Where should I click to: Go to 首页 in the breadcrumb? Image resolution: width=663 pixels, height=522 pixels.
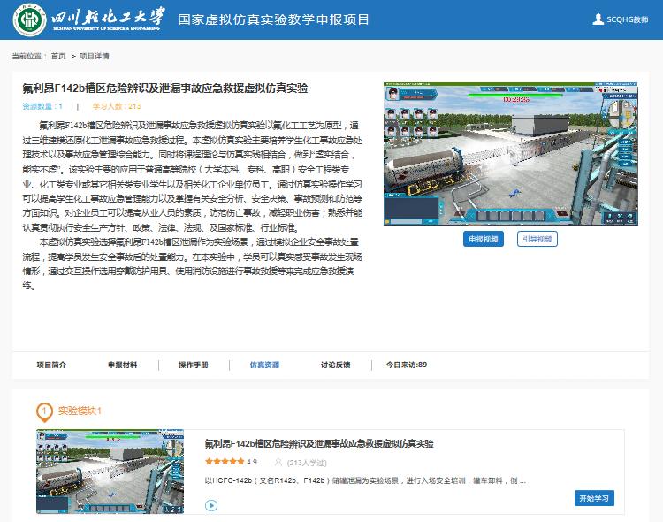click(x=58, y=56)
